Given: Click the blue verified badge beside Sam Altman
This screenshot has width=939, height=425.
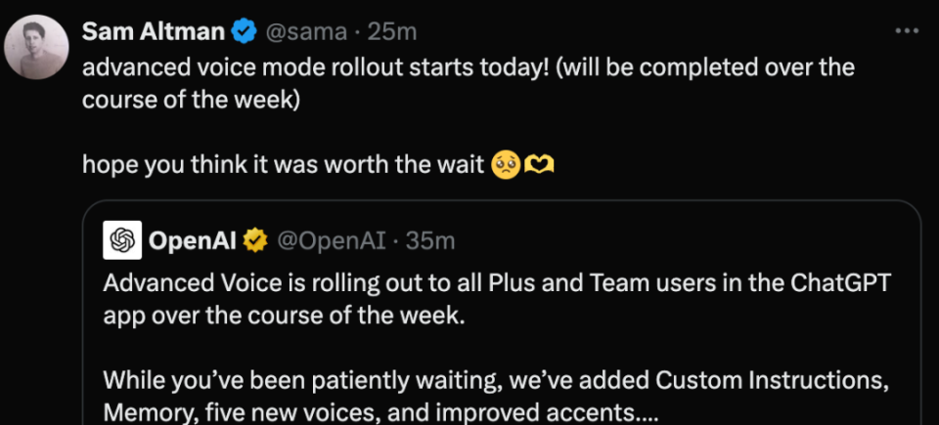Looking at the screenshot, I should coord(243,31).
